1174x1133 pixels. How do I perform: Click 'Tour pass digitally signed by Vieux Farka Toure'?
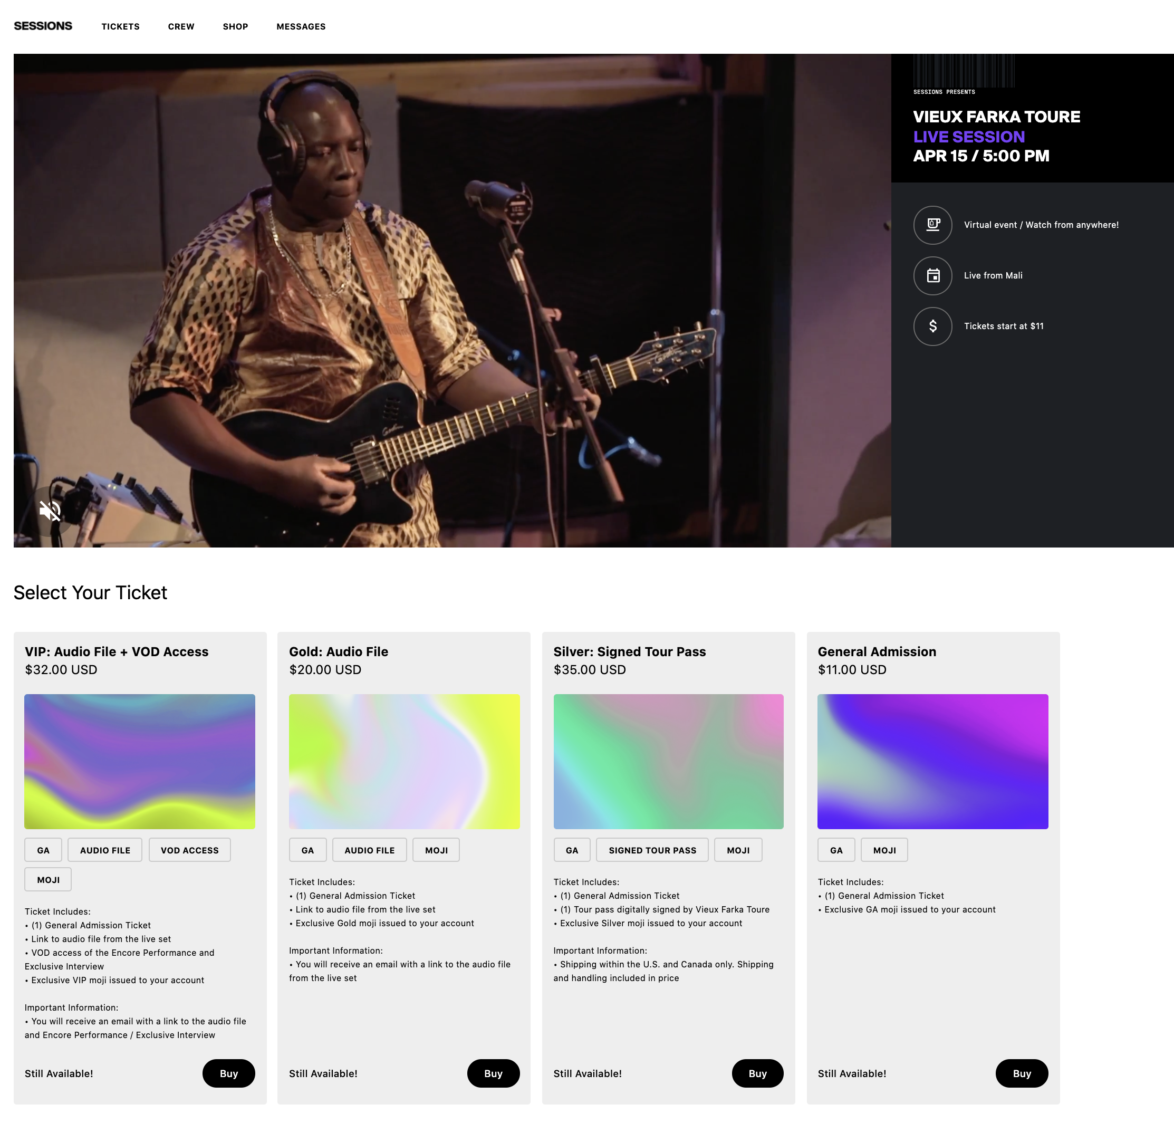pos(671,909)
